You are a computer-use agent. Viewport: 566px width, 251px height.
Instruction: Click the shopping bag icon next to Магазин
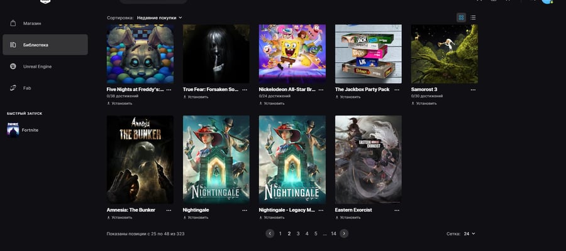13,23
